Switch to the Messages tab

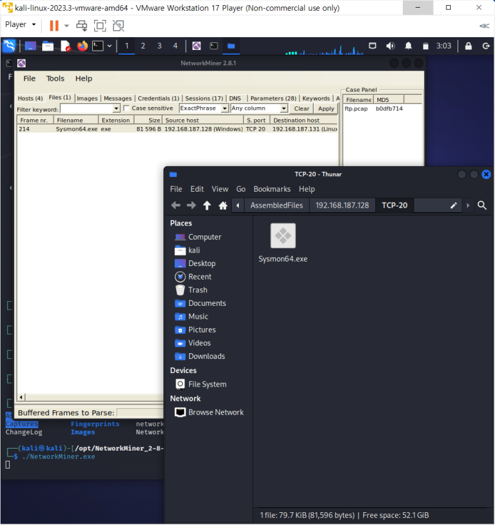point(118,99)
